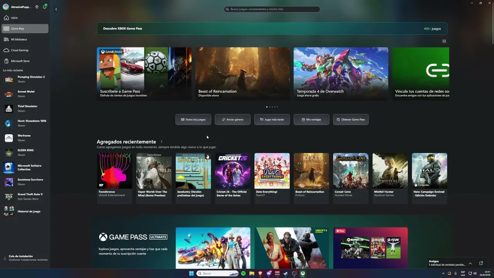Click the ESP LAA language indicator

(463, 273)
